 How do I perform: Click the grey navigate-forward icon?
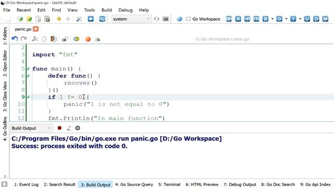coord(68,19)
